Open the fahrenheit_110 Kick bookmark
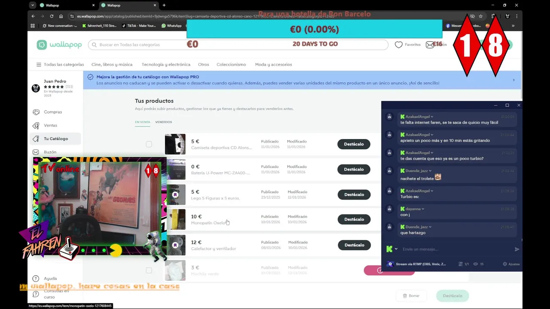The width and height of the screenshot is (550, 309). click(99, 26)
